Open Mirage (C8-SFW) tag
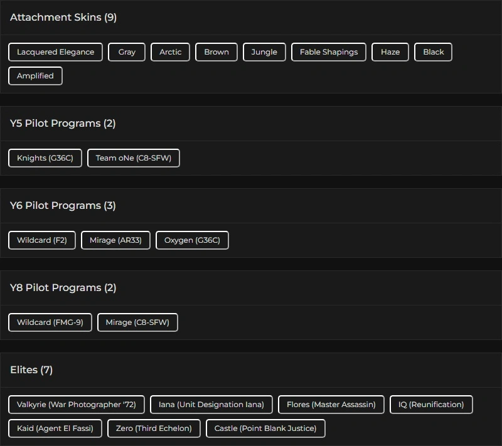 pyautogui.click(x=137, y=322)
